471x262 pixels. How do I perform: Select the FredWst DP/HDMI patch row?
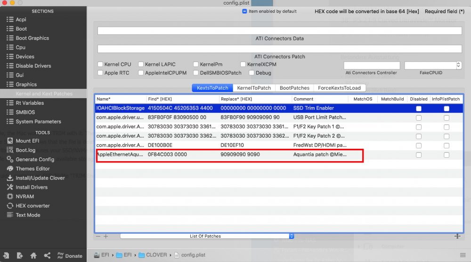(279, 146)
